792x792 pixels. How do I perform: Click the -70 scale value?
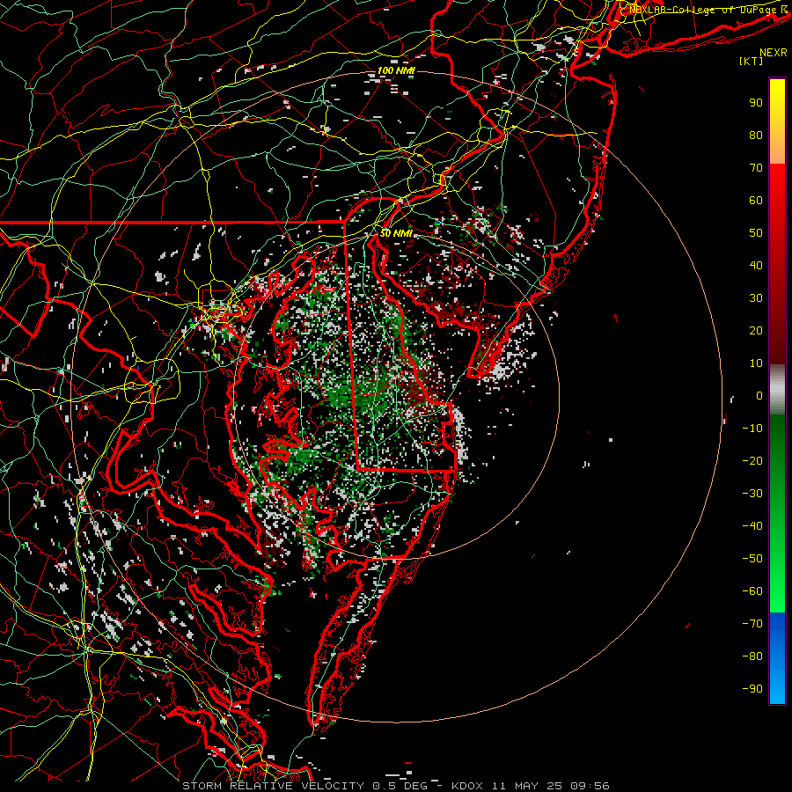(x=752, y=624)
